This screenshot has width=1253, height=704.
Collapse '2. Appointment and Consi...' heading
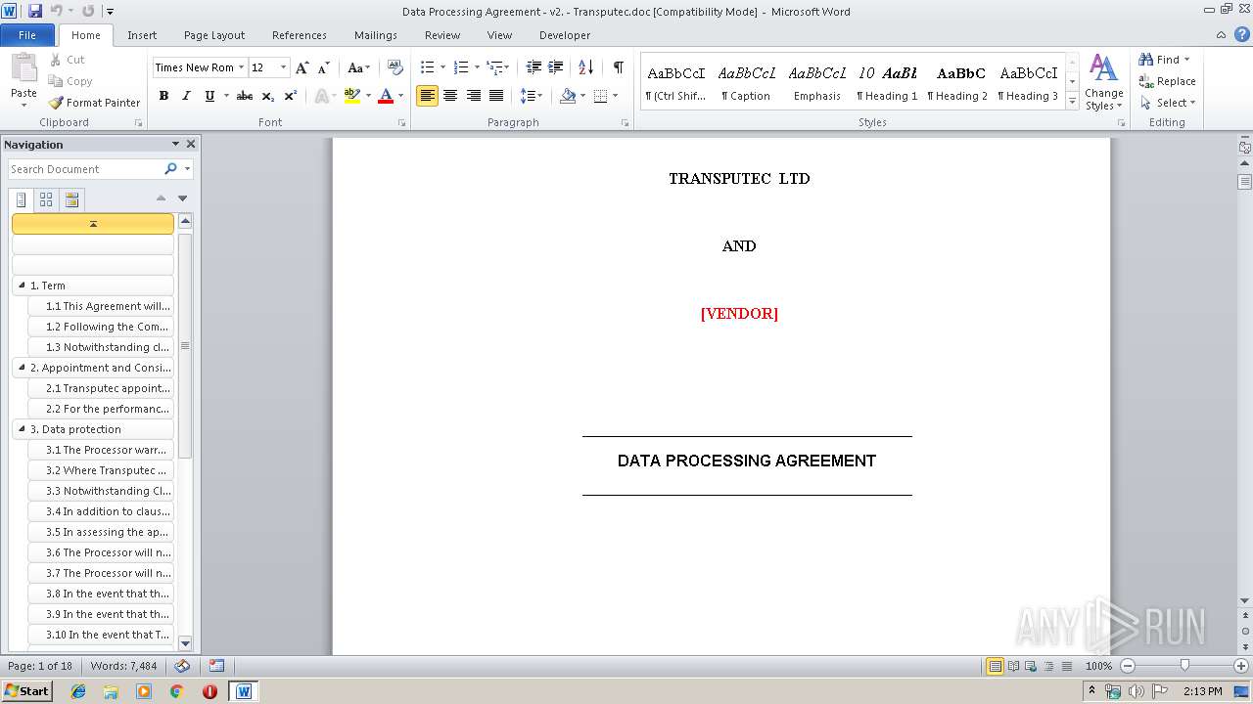click(x=22, y=368)
